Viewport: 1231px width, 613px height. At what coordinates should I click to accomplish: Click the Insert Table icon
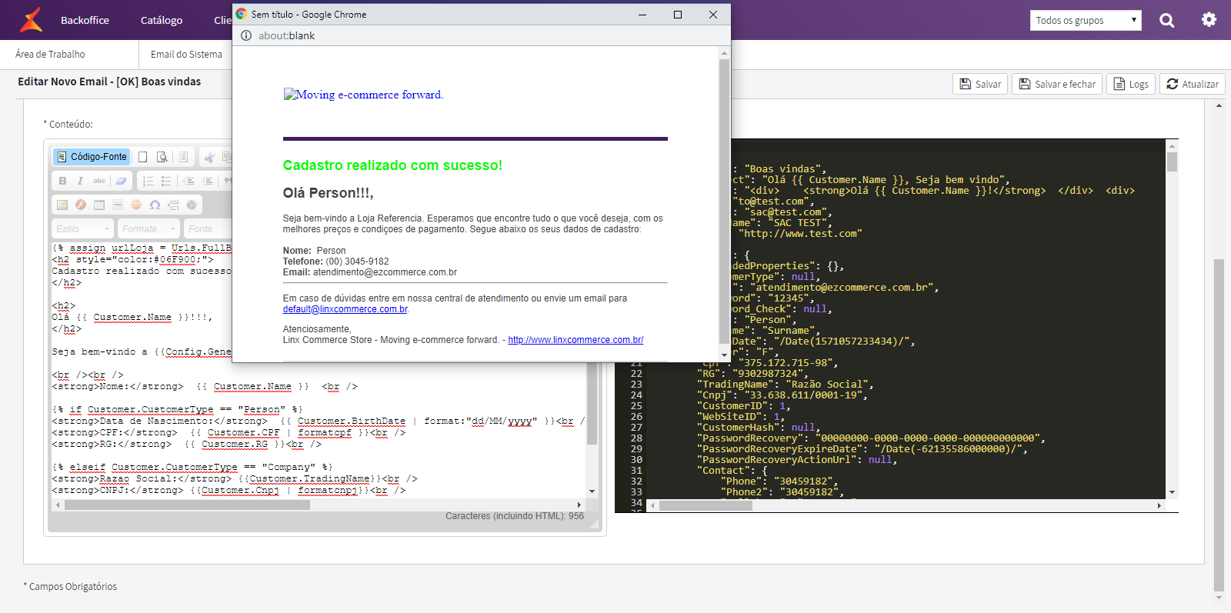(99, 205)
